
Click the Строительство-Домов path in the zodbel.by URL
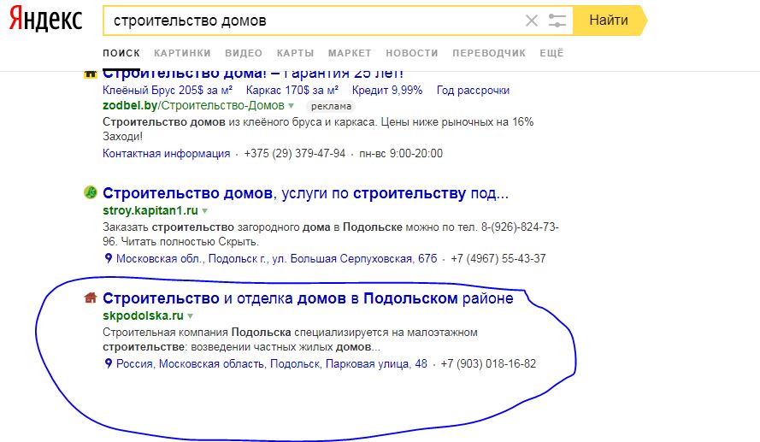[222, 105]
